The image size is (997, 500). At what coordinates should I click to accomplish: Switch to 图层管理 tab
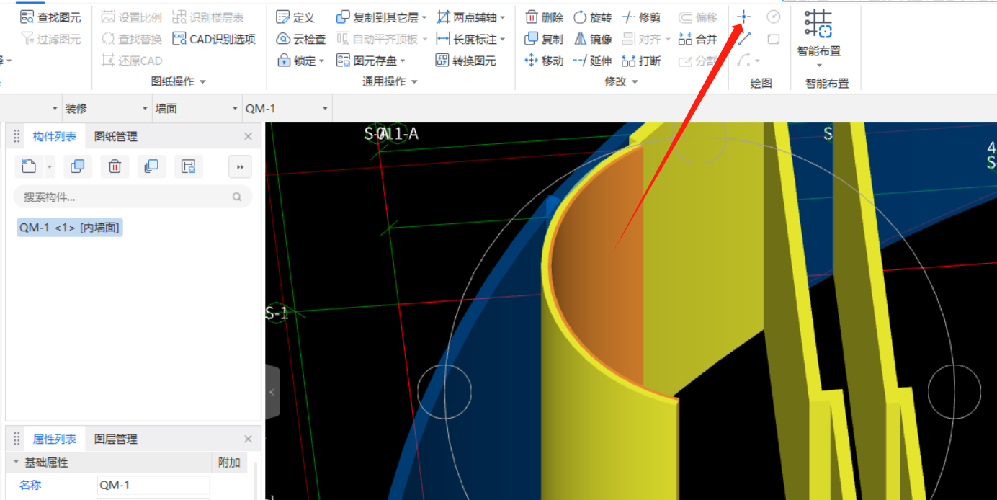(116, 439)
